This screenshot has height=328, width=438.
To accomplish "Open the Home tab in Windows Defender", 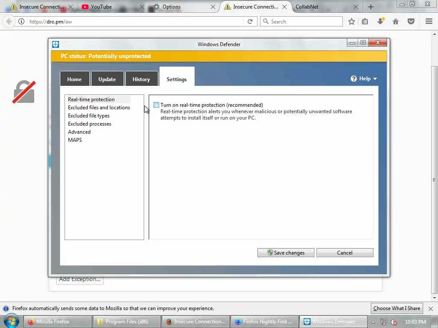I will tap(74, 79).
